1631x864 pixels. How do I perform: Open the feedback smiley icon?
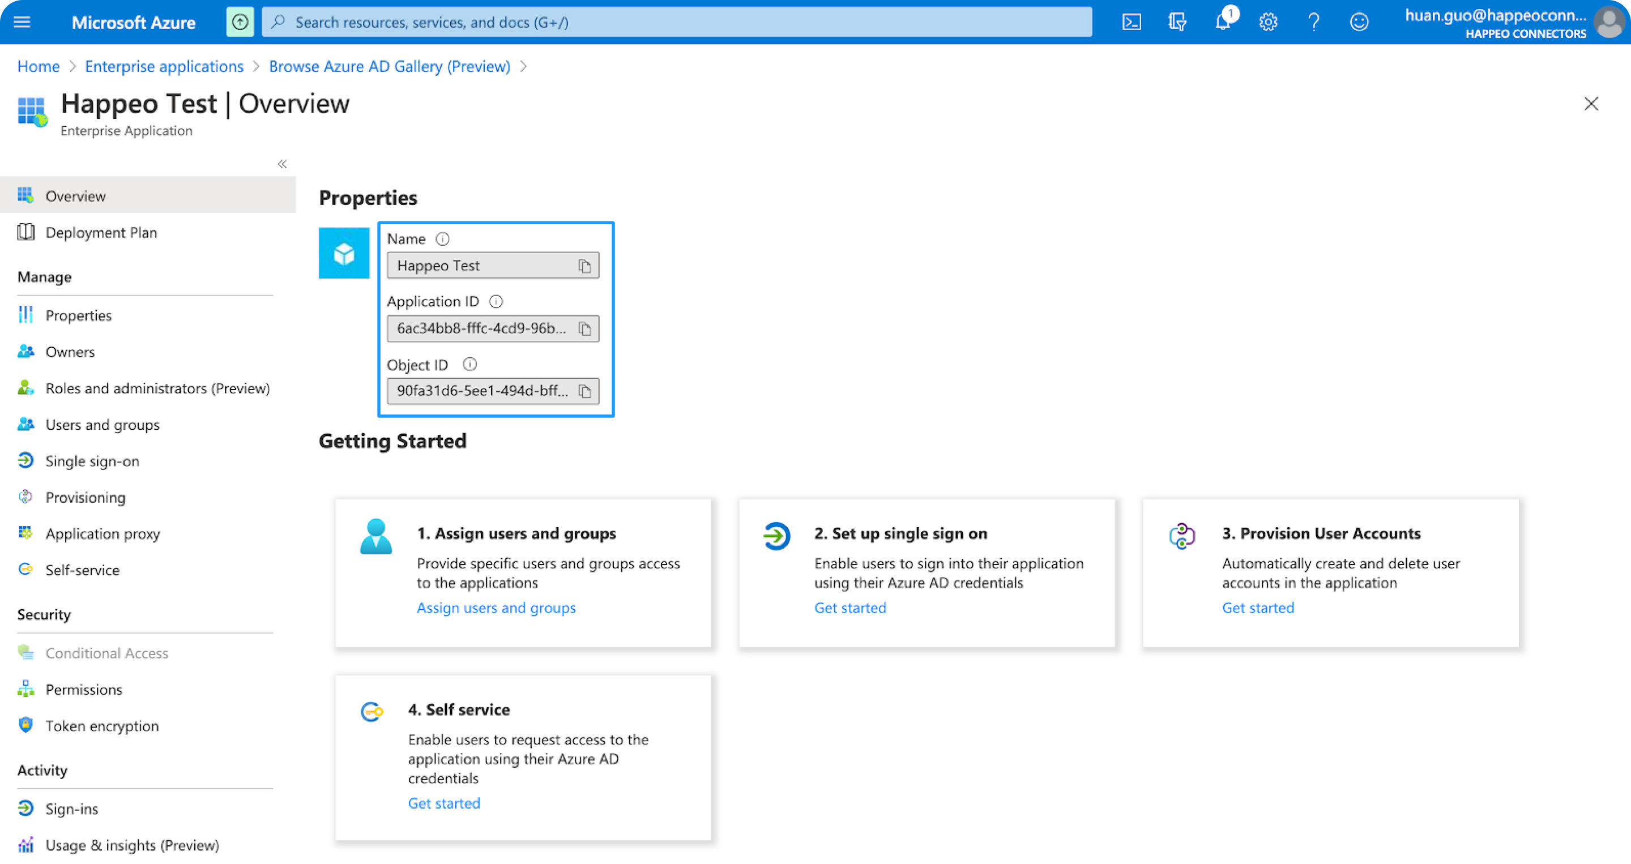point(1359,22)
